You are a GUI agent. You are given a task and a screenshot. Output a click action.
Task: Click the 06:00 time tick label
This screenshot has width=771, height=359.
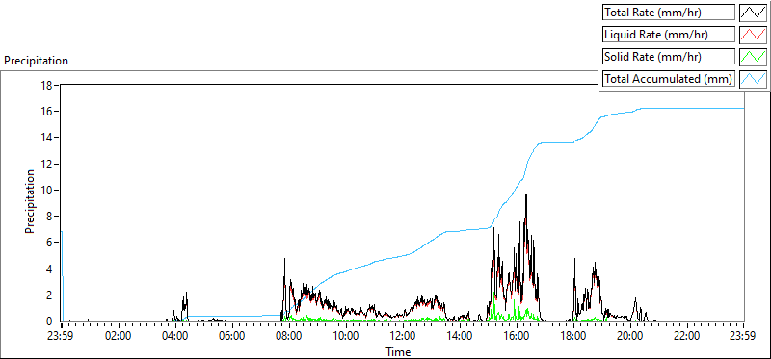click(x=232, y=337)
